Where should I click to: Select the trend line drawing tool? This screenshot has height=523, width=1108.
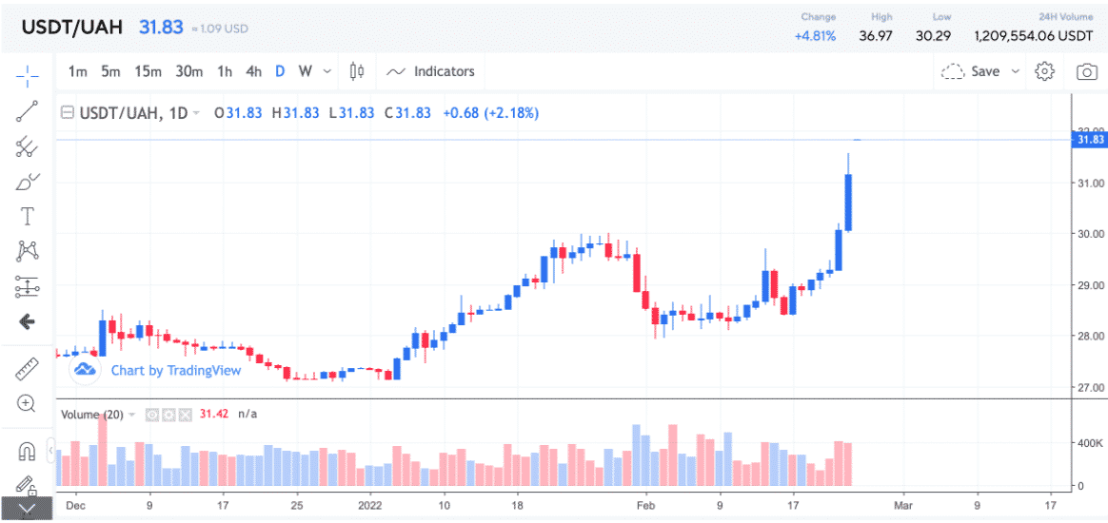pos(27,111)
